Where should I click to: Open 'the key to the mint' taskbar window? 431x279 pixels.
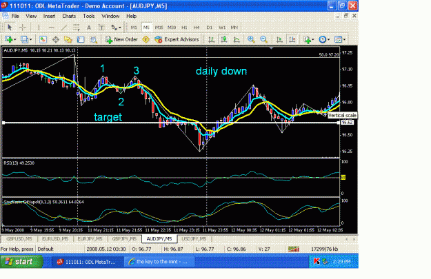(x=159, y=262)
